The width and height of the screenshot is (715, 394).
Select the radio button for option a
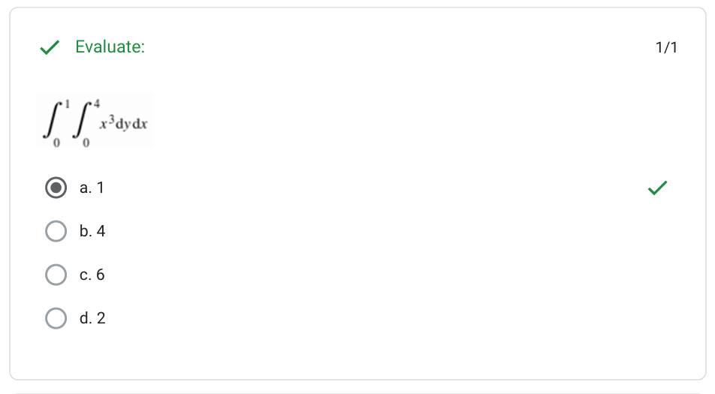[x=56, y=188]
